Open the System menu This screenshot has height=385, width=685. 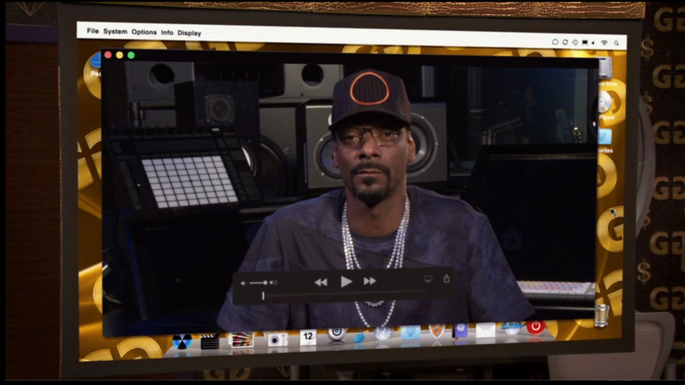pyautogui.click(x=115, y=31)
